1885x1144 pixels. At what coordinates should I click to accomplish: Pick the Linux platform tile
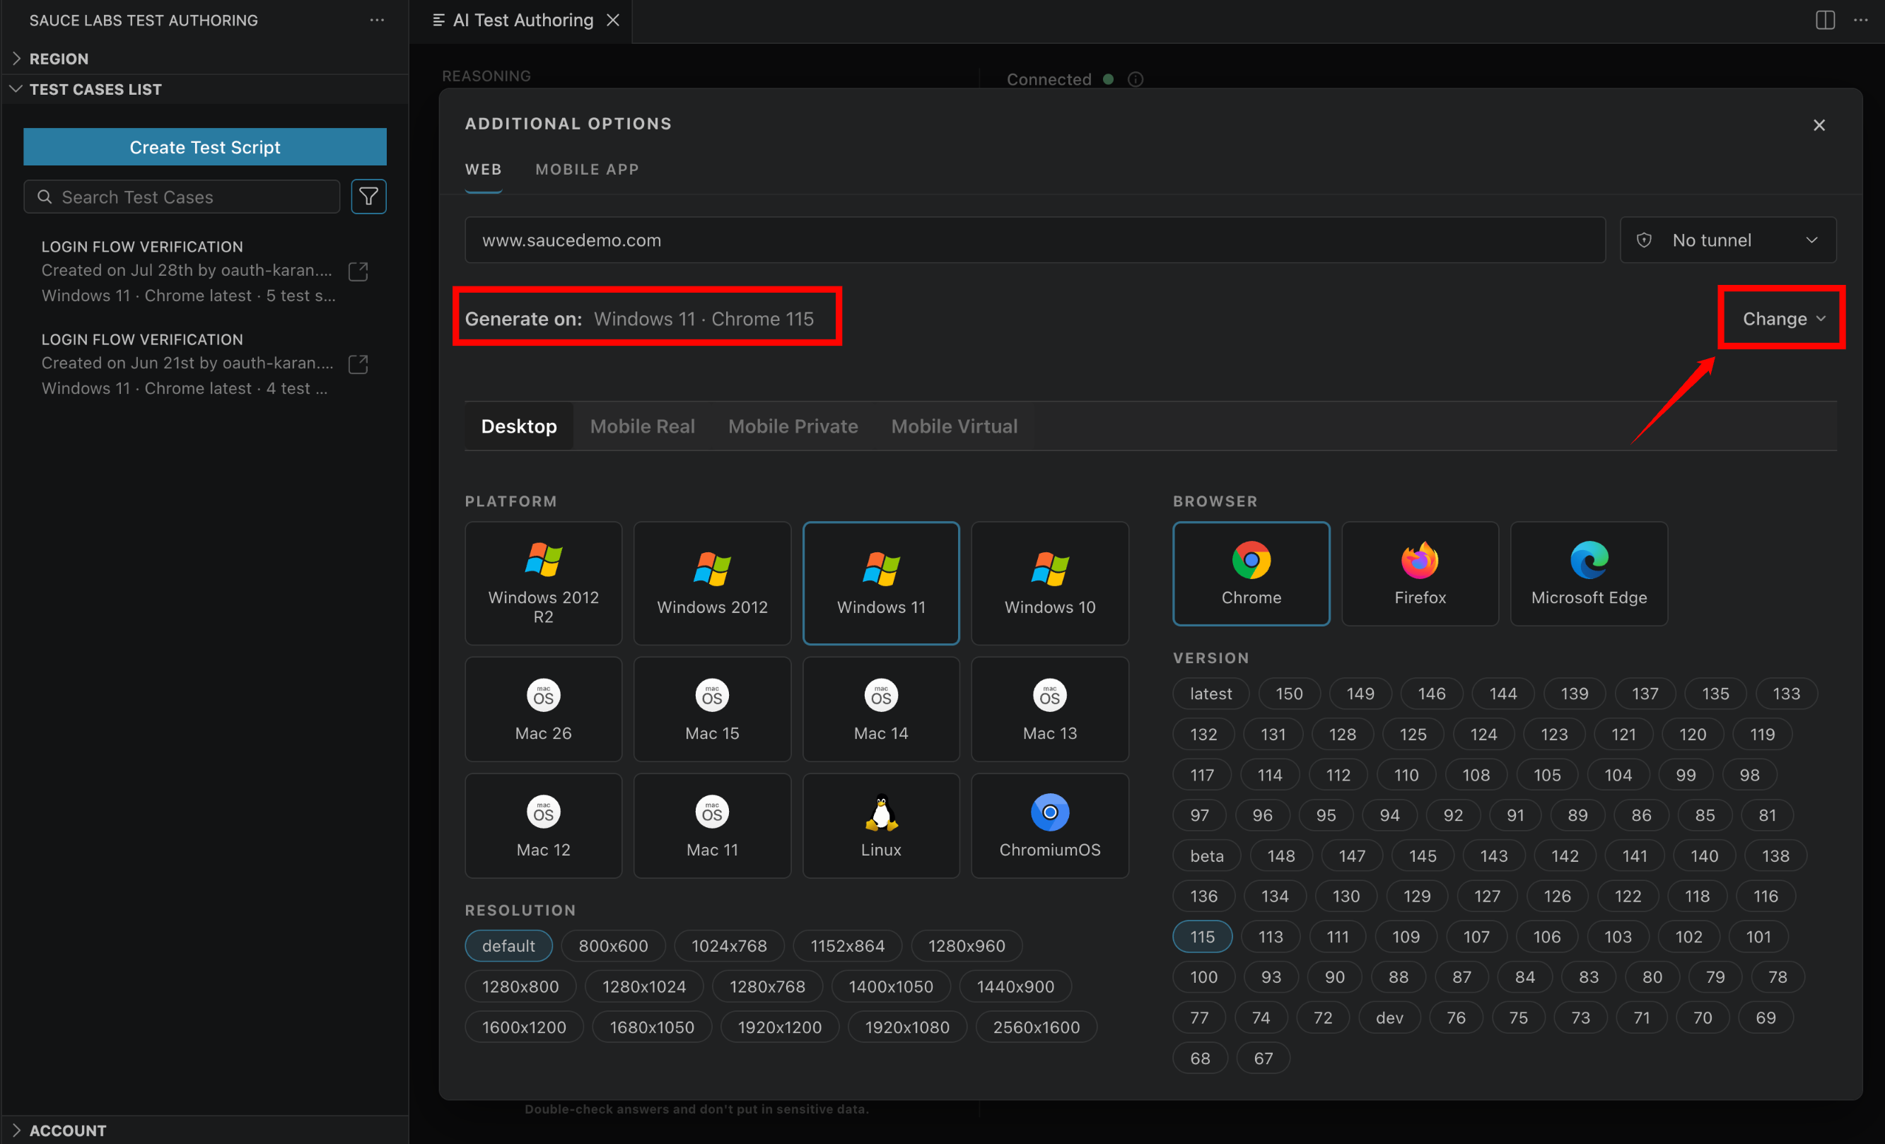[x=880, y=825]
